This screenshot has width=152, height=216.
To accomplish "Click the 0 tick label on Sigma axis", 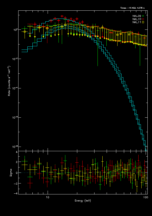I will point(16,173).
